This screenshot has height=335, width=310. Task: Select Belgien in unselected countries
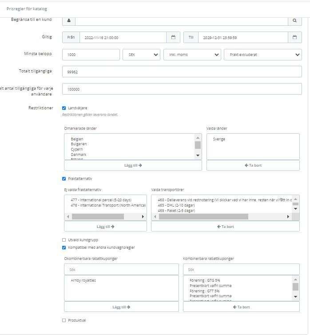(x=77, y=139)
